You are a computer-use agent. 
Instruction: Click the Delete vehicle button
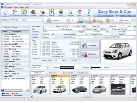pyautogui.click(x=110, y=21)
